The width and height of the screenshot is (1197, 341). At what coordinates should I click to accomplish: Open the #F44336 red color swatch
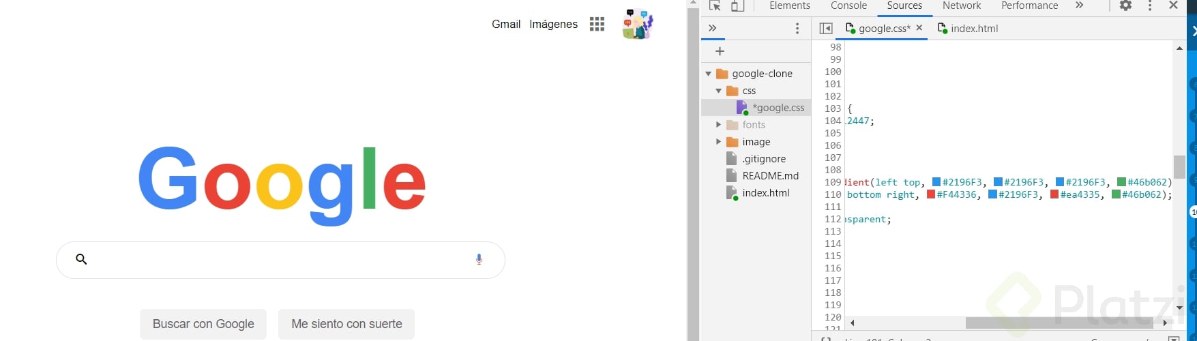coord(931,194)
